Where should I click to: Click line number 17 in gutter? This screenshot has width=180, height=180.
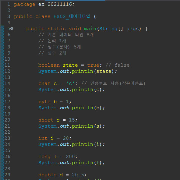7,102
